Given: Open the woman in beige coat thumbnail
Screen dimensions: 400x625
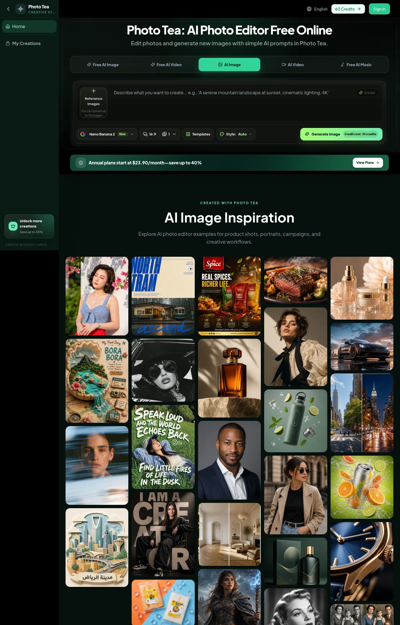Looking at the screenshot, I should (x=296, y=495).
